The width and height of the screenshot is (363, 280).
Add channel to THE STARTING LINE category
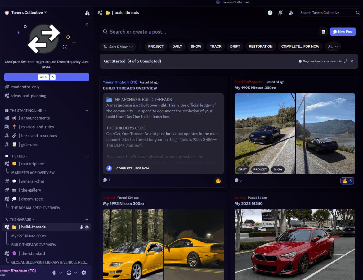(87, 111)
